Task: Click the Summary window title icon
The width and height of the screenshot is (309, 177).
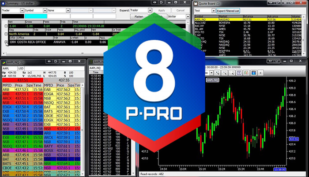Action: [3, 4]
